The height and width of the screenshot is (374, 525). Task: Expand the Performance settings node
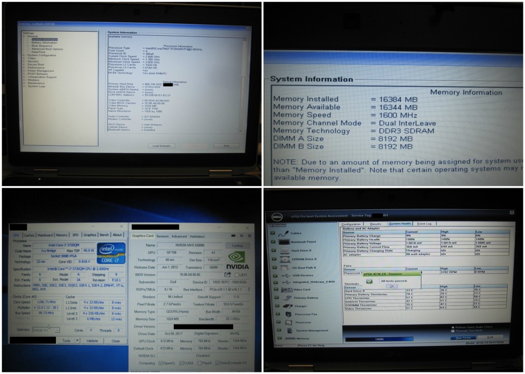click(x=25, y=68)
